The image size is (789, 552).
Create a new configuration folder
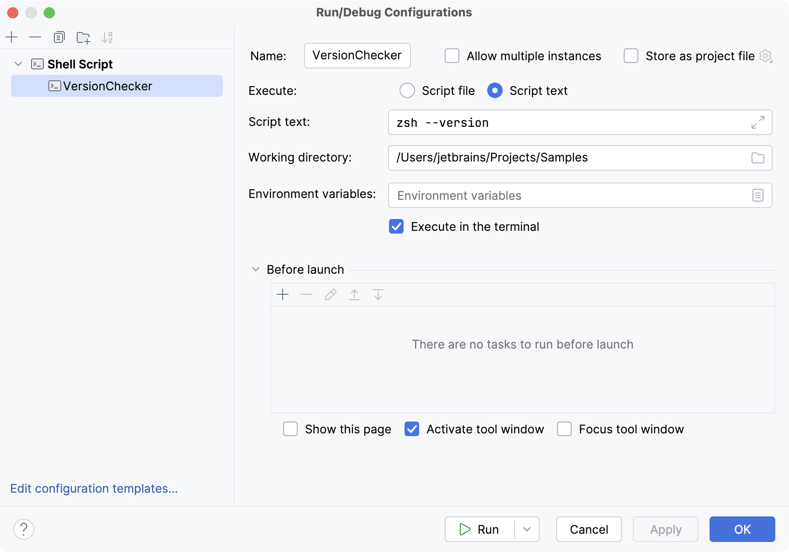pos(83,37)
